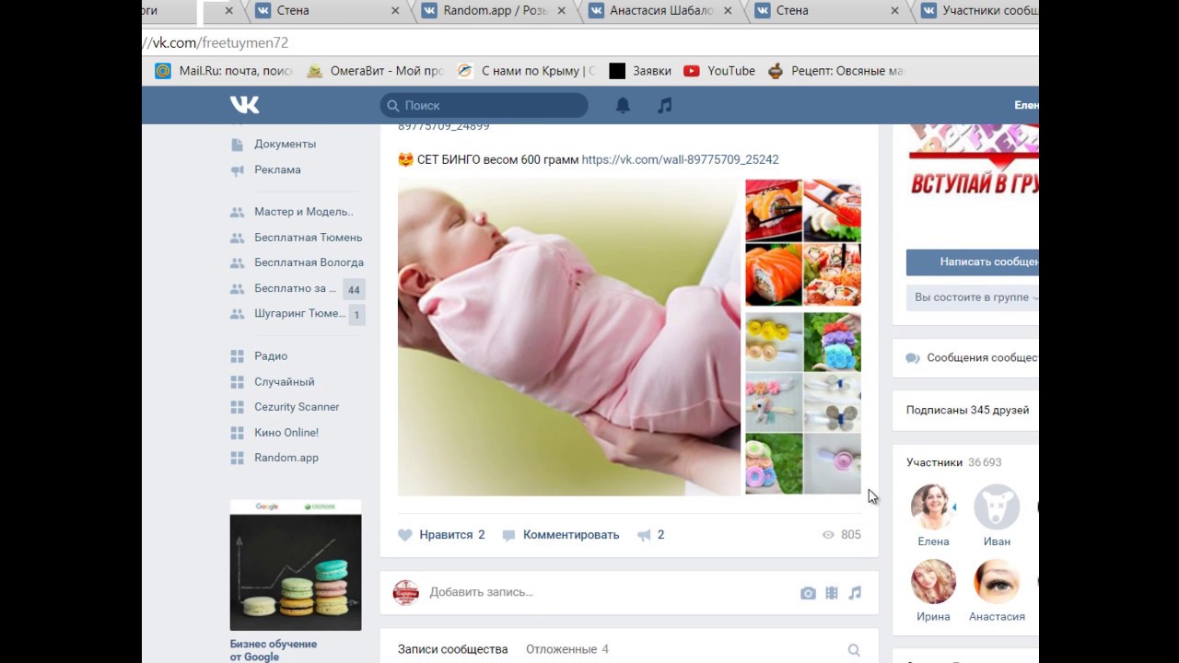
Task: Switch to the Участники сообщ browser tab
Action: click(x=979, y=11)
